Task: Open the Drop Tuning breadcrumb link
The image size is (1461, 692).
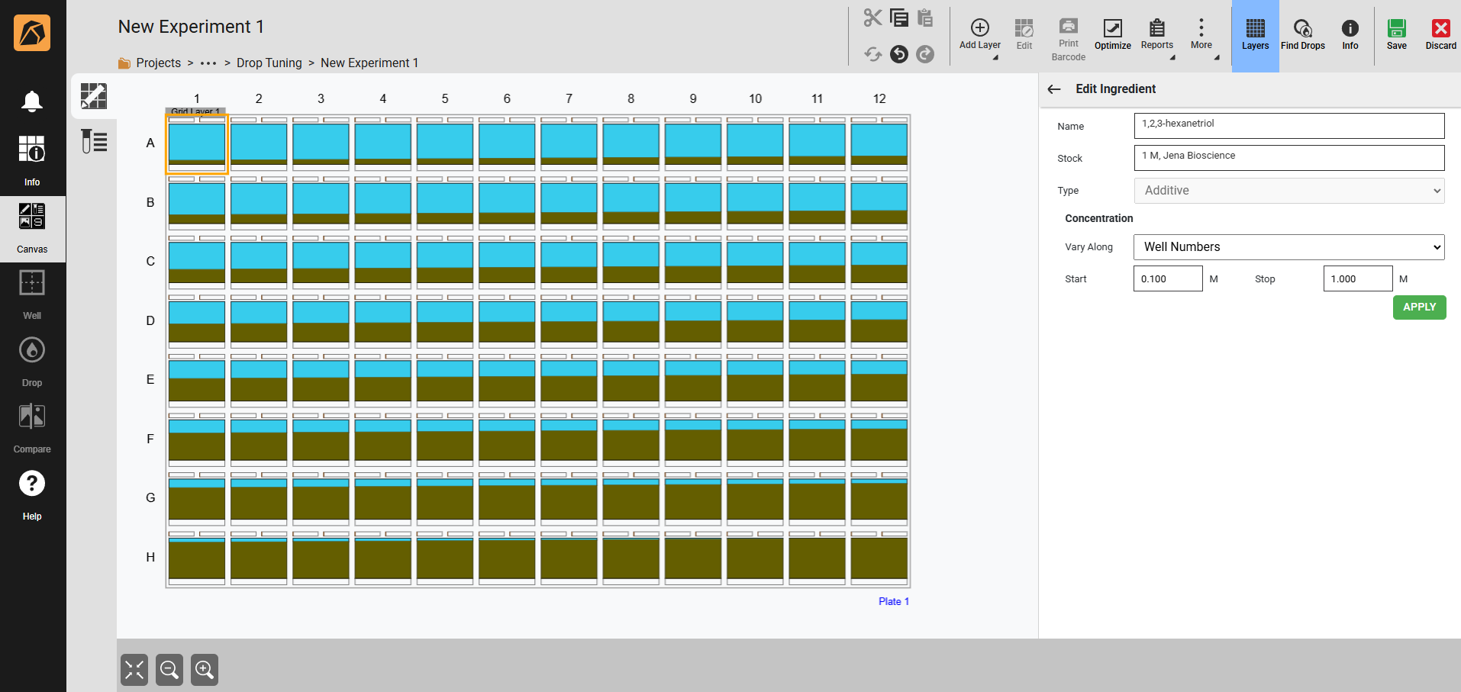Action: [x=269, y=63]
